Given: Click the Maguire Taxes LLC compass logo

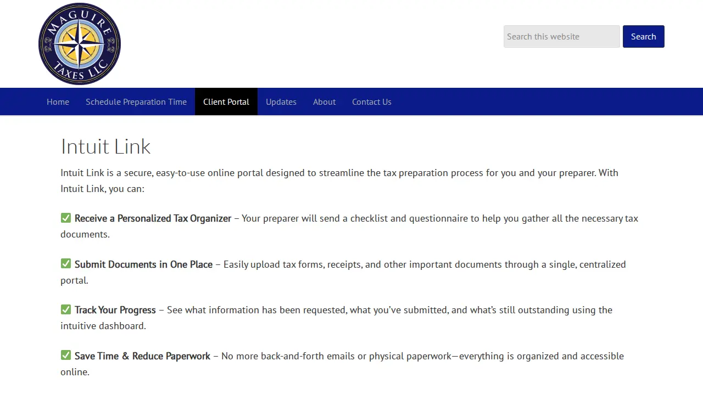Looking at the screenshot, I should 80,44.
